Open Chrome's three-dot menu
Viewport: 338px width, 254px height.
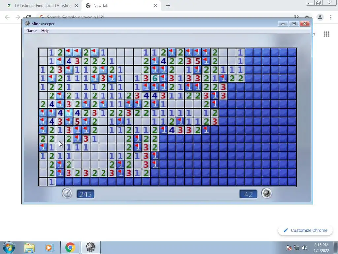[x=331, y=17]
